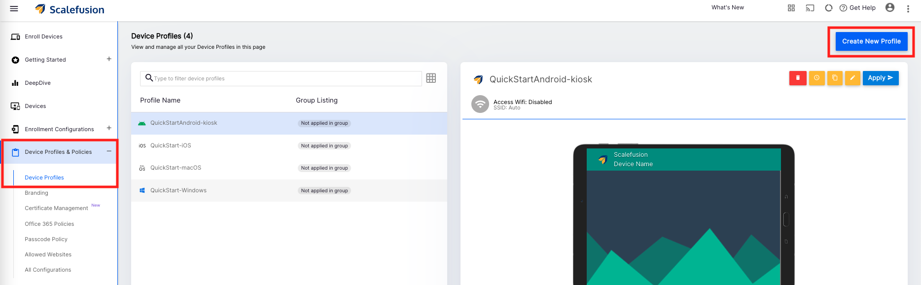This screenshot has width=921, height=285.
Task: Click the Access Wifi status icon
Action: click(480, 104)
